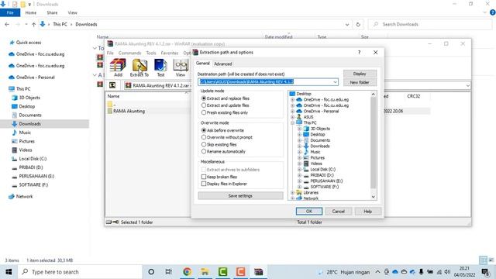Open Explorer address bar history dropdown

click(347, 24)
